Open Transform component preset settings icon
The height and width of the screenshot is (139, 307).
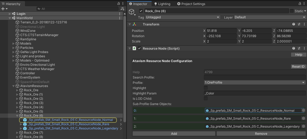coord(299,24)
